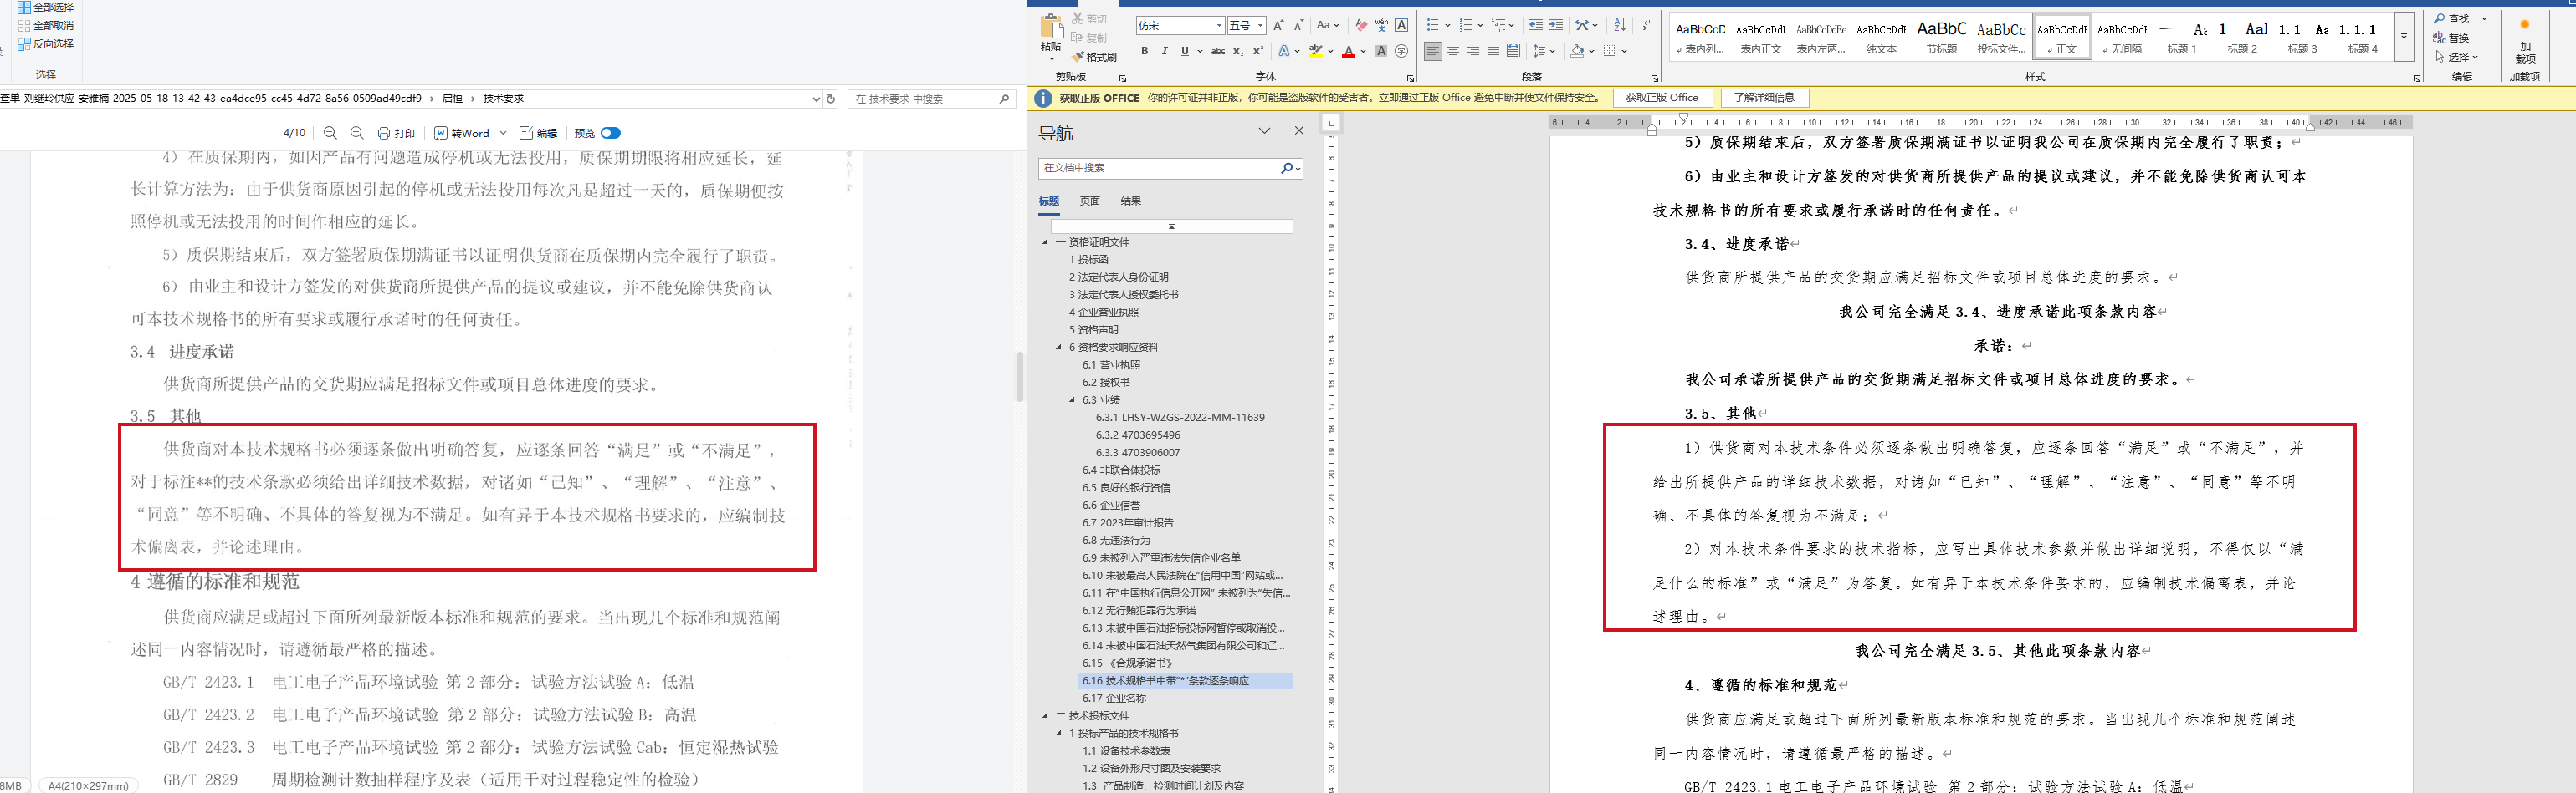Apply italic formatting in Word
2576x793 pixels.
point(1164,51)
